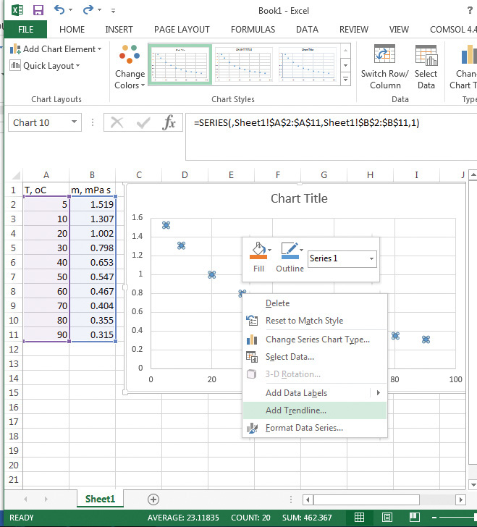Click the Insert Function fx icon
477x527 pixels.
[169, 122]
